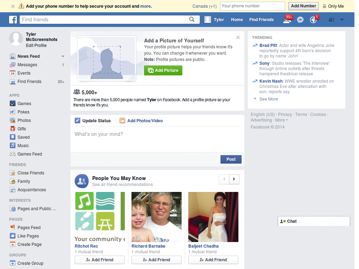Go to Home in top bar
Screen dimensions: 359x269
click(237, 20)
